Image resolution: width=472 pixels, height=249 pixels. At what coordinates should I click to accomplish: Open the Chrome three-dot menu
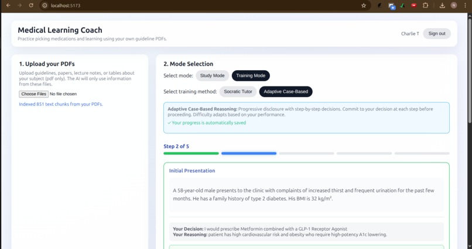[465, 5]
